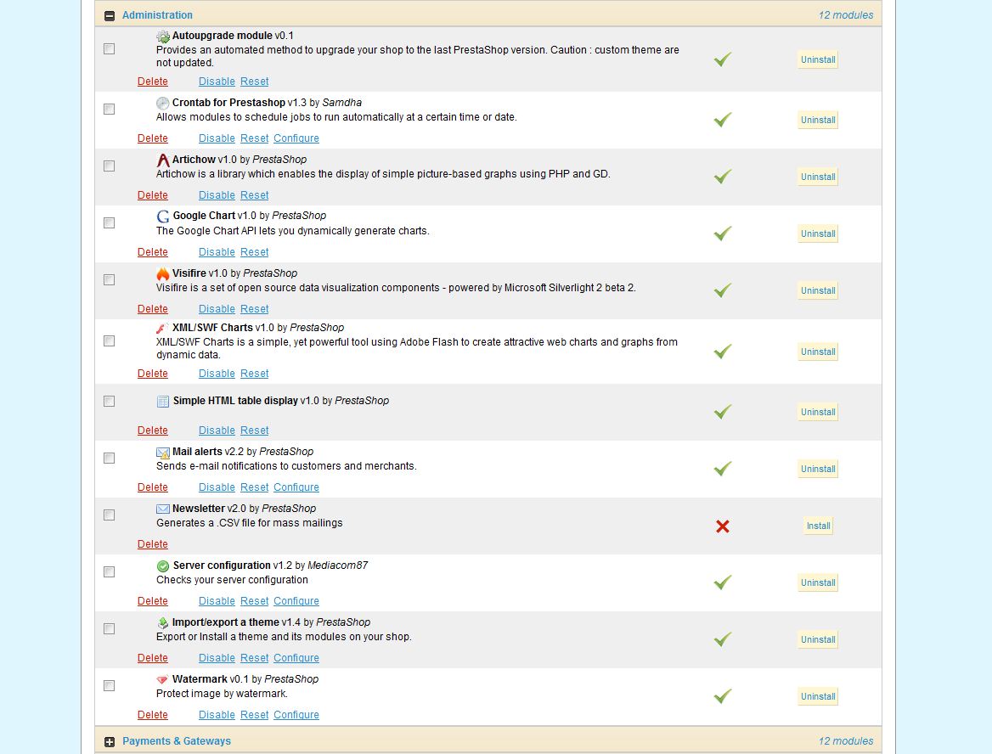The image size is (992, 754).
Task: Configure the Server configuration module
Action: pos(296,601)
